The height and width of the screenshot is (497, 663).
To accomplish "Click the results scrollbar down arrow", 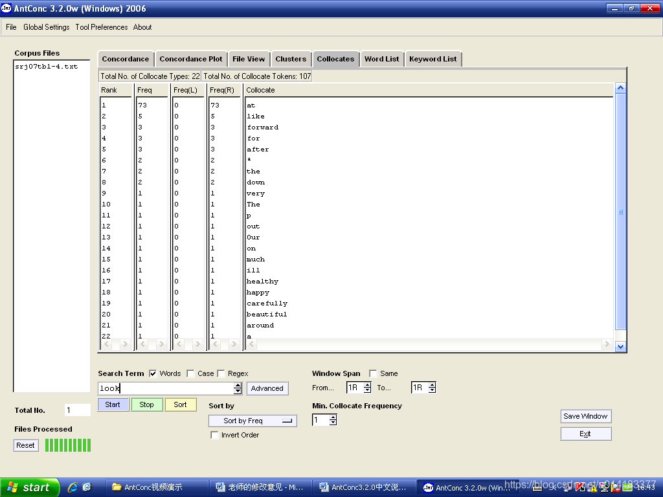I will 620,347.
